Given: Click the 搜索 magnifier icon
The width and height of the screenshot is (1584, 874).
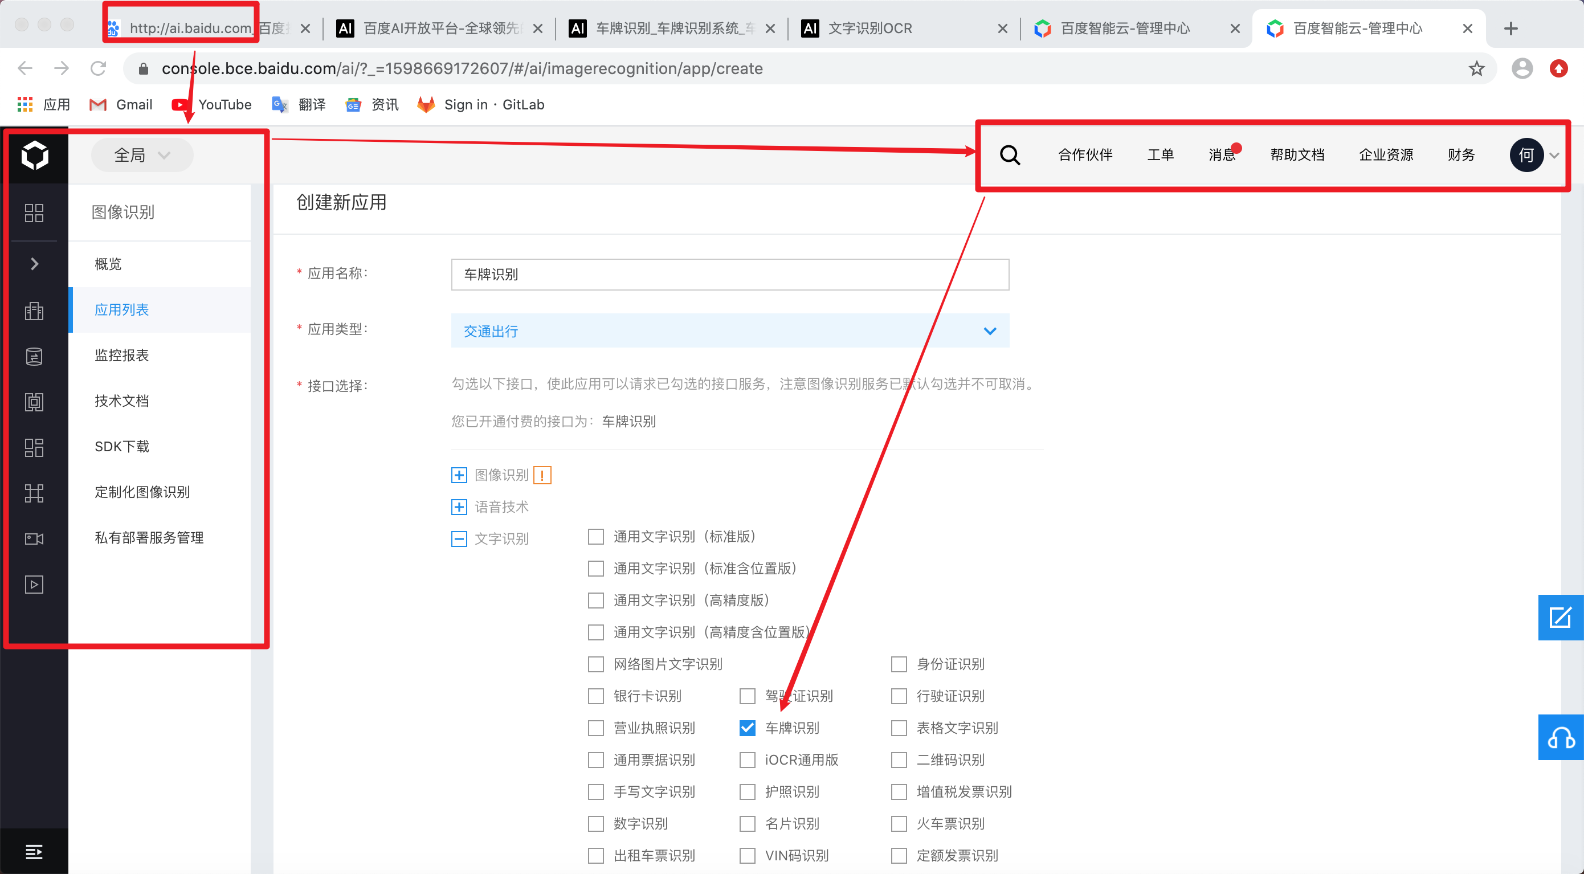Looking at the screenshot, I should (x=1009, y=154).
